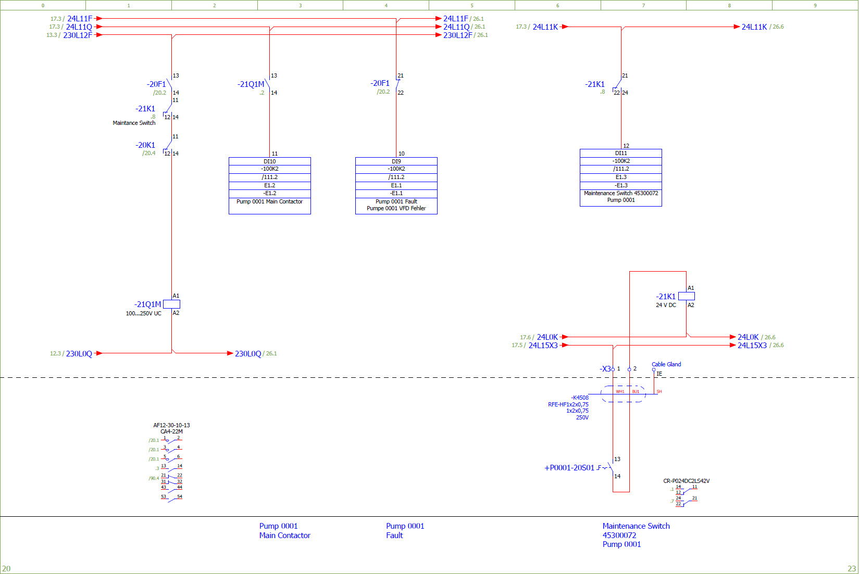Select the -K4508 cable shield symbol
Screen dimensions: 859x574
(x=623, y=394)
